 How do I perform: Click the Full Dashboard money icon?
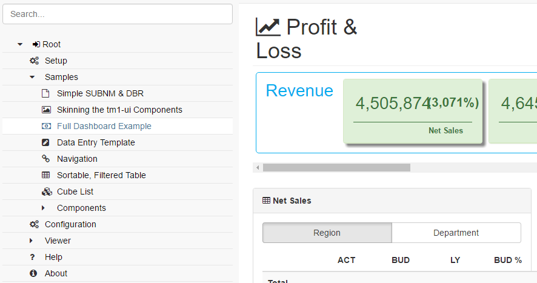[46, 126]
